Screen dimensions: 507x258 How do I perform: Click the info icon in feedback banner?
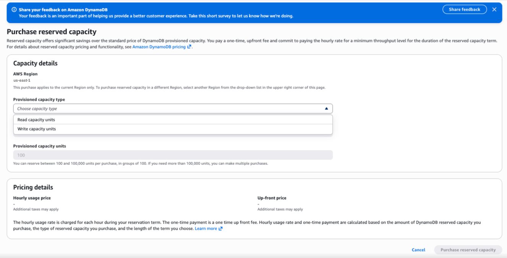(14, 10)
